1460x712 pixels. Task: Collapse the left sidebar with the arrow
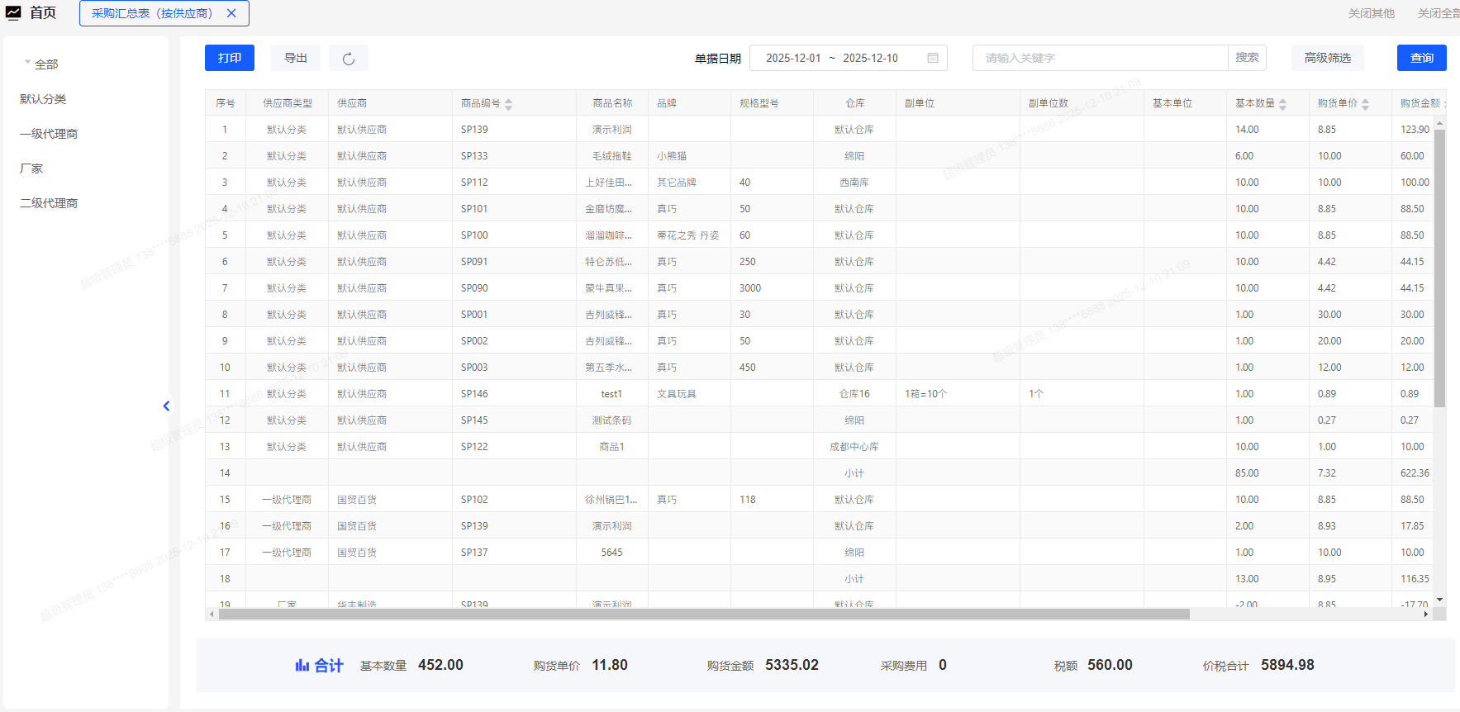pos(166,406)
